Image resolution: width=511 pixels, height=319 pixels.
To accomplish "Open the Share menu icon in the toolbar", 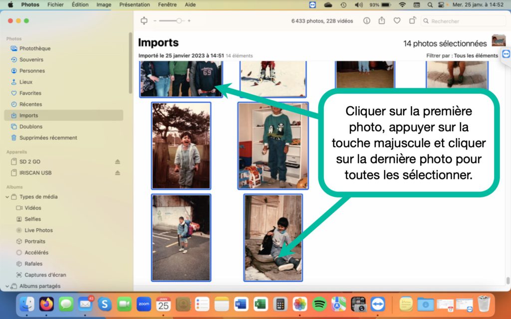I will pos(382,21).
